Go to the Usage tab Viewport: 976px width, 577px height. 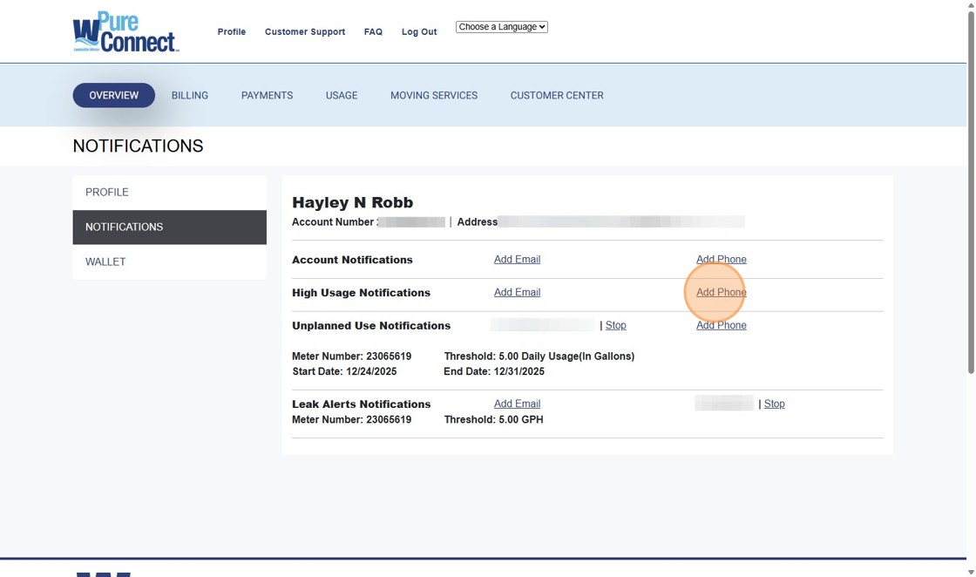point(341,95)
